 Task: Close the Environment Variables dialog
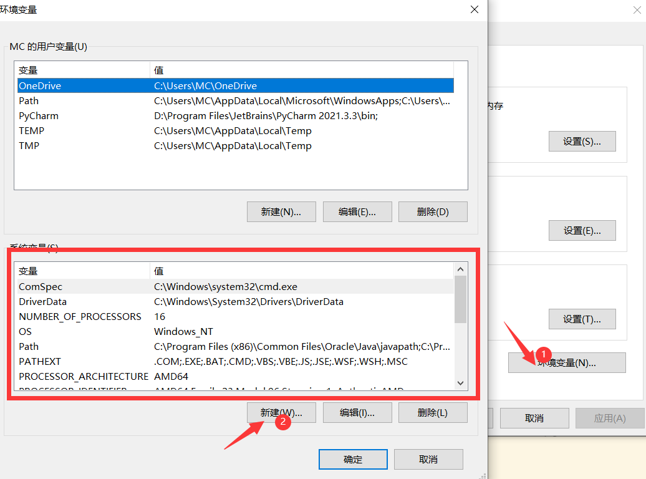pyautogui.click(x=474, y=9)
